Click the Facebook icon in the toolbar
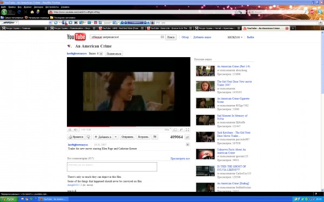 [64, 23]
